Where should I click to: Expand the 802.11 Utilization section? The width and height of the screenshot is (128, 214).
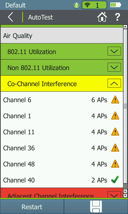point(114,51)
